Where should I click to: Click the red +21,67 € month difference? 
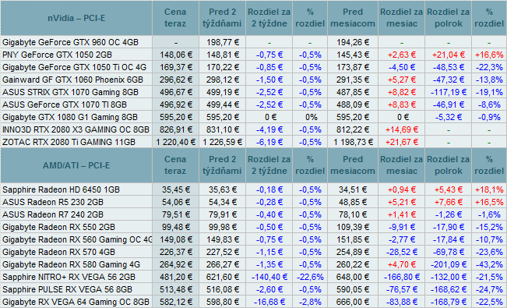pos(402,142)
